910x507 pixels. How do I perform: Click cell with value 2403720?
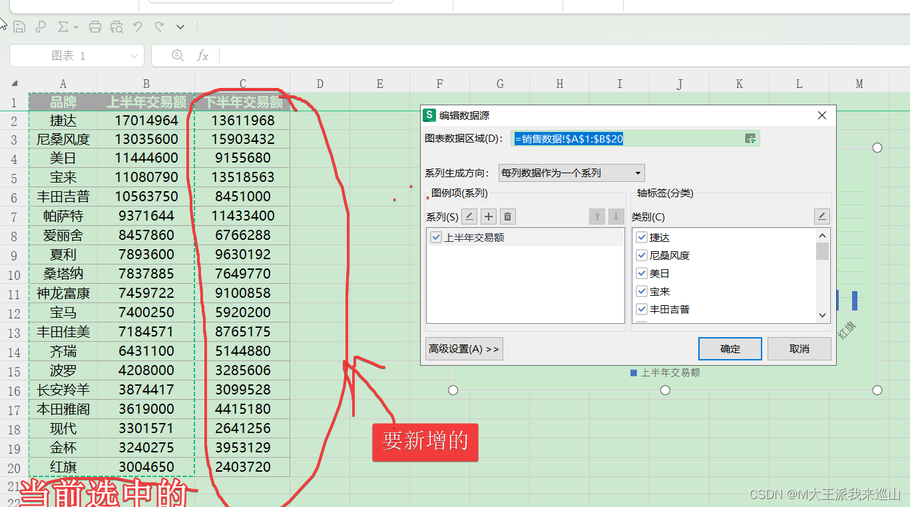[242, 467]
